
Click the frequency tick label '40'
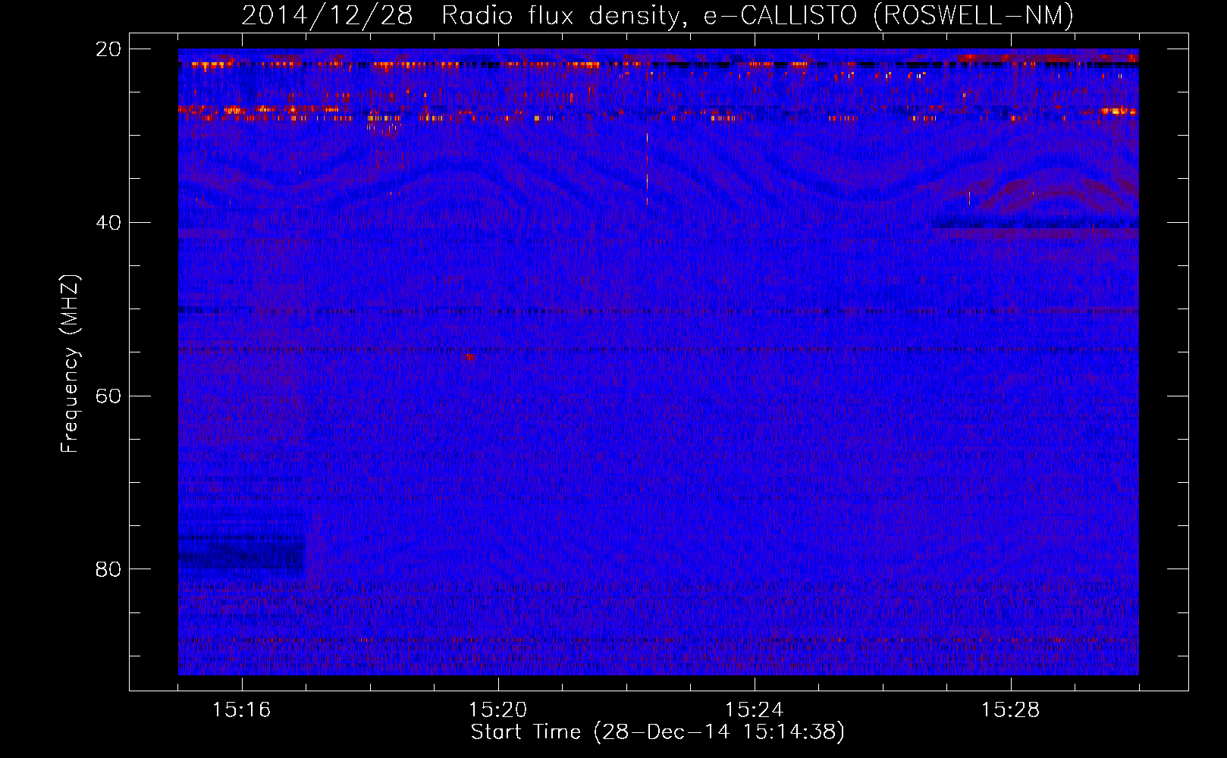pos(108,223)
